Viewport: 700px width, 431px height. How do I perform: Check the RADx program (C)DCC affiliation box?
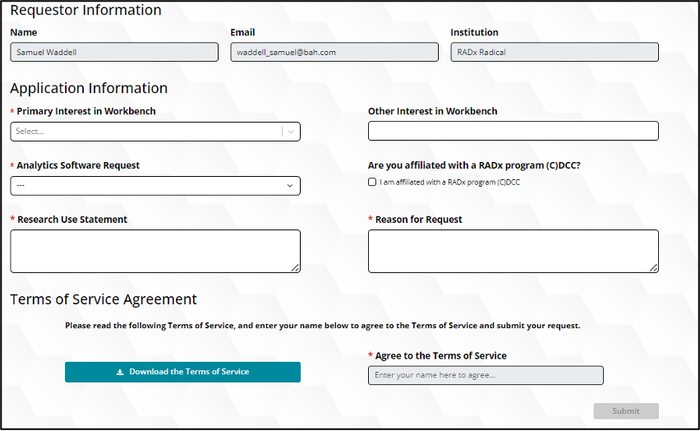click(372, 183)
